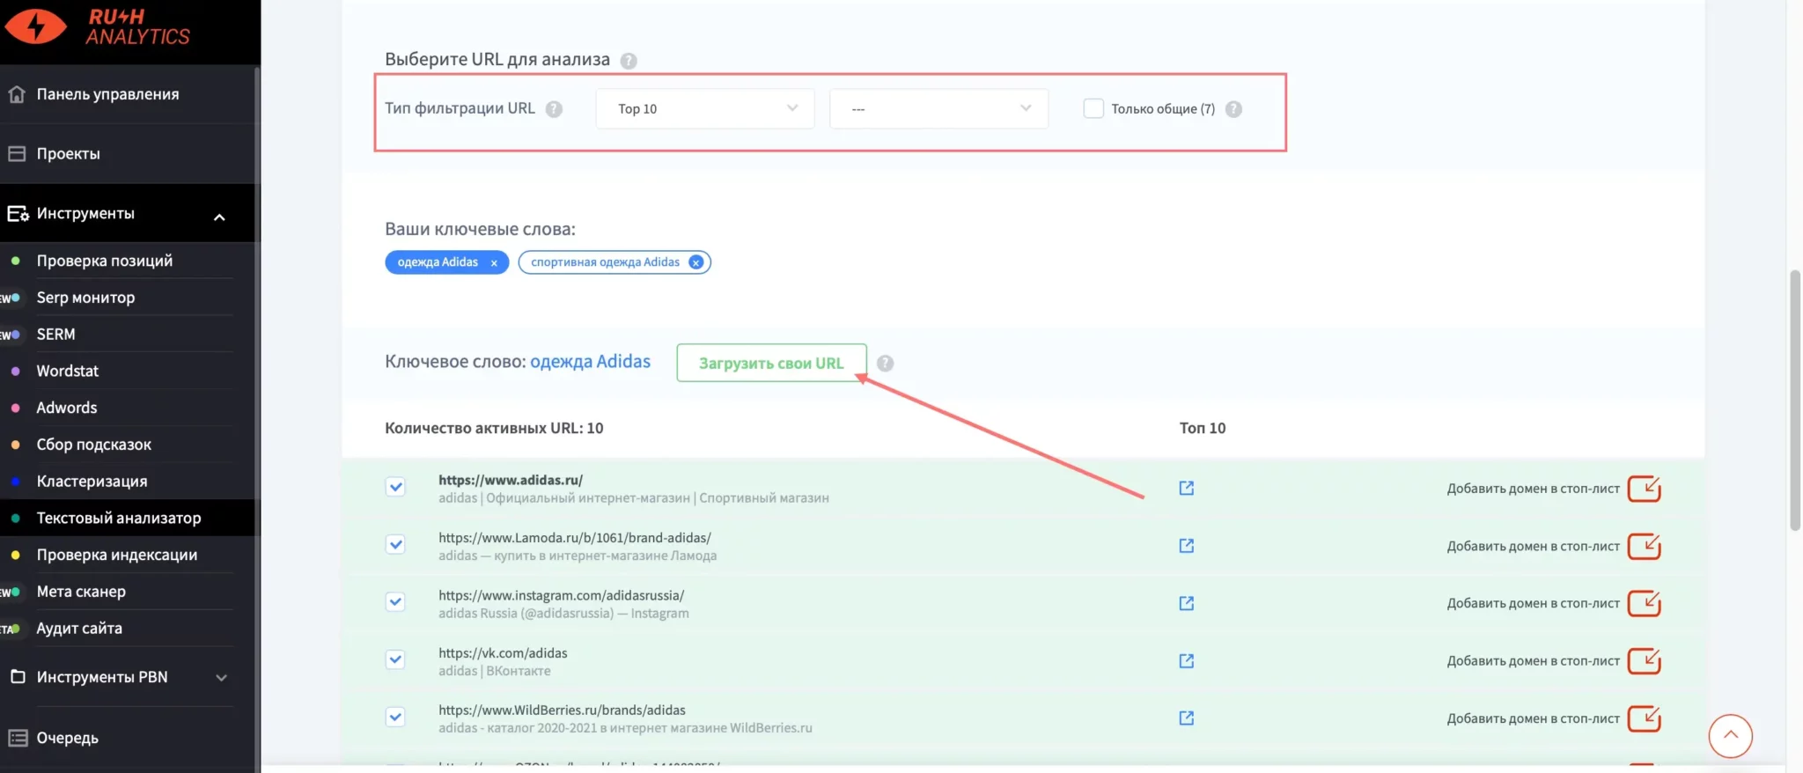Open the second '---' filter dropdown
Screen dimensions: 1803x773
point(938,108)
